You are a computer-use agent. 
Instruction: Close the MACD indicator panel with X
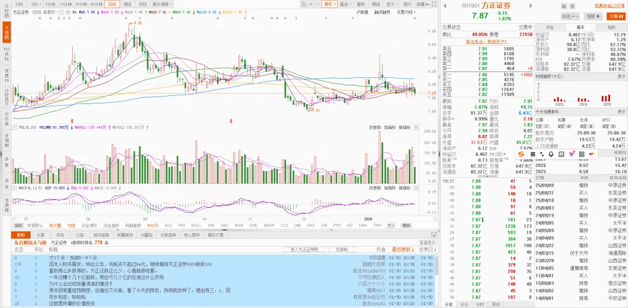coord(416,188)
